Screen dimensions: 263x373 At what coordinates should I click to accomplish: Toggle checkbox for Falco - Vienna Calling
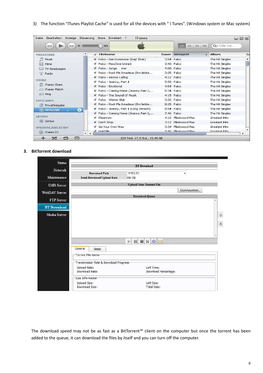(95, 77)
